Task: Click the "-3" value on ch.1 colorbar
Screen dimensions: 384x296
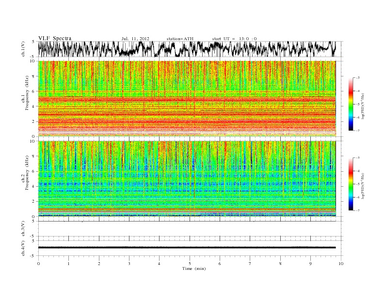Action: tap(358, 78)
